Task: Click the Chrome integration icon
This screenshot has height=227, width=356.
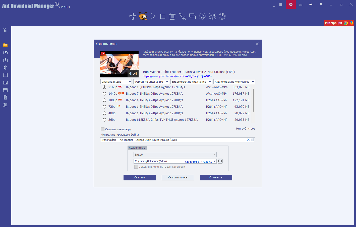Action: click(x=346, y=23)
